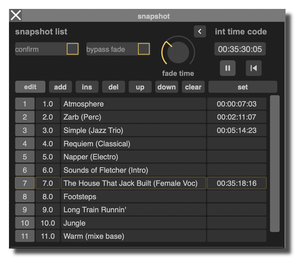Click the add snapshot button

(x=60, y=87)
